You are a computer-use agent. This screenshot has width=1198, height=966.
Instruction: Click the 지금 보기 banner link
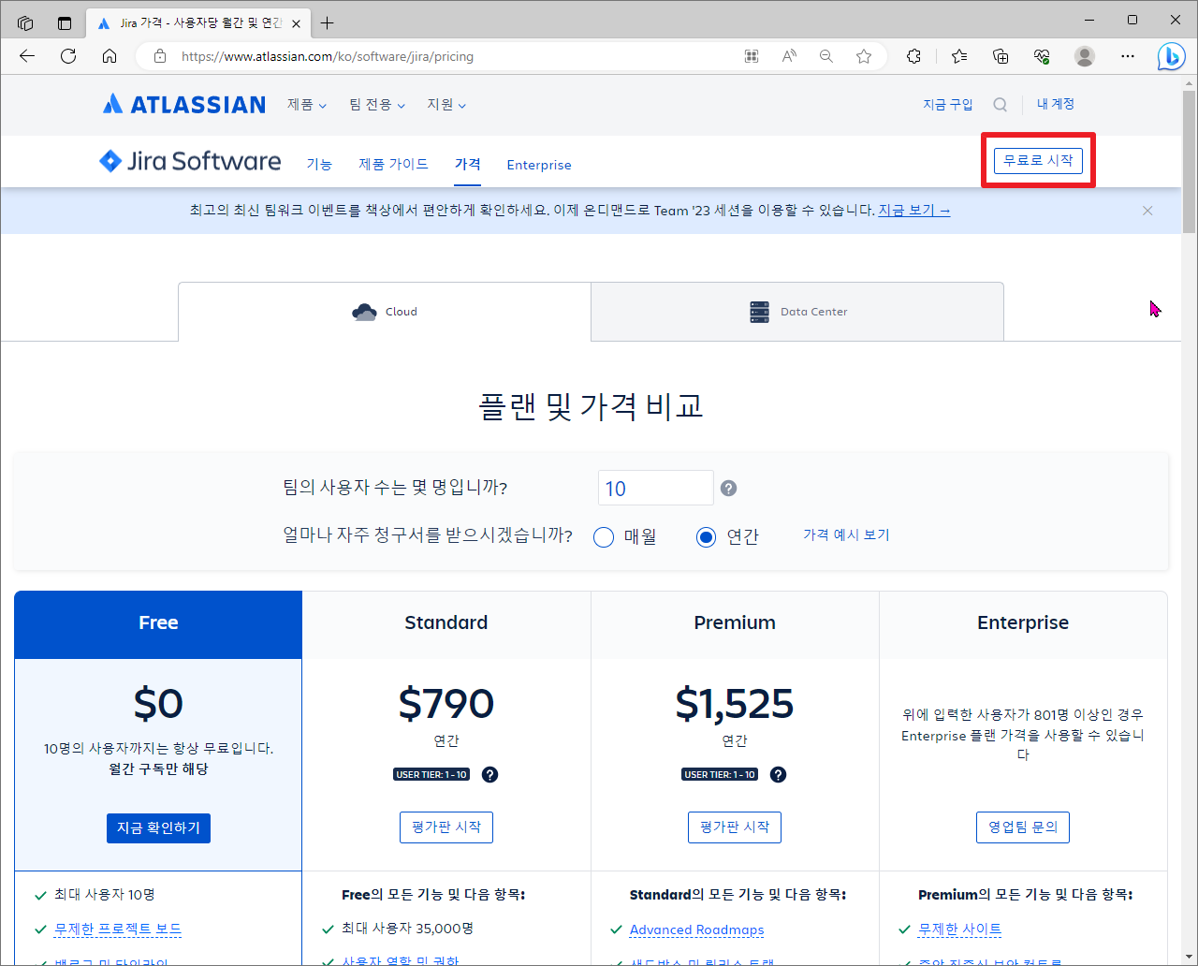914,211
